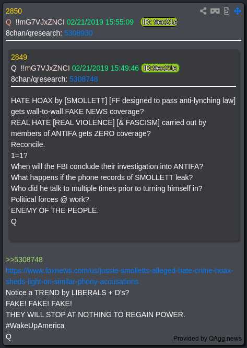Viewport: 247px width, 348px height.
Task: Open the VR goggles view icon
Action: [x=215, y=11]
